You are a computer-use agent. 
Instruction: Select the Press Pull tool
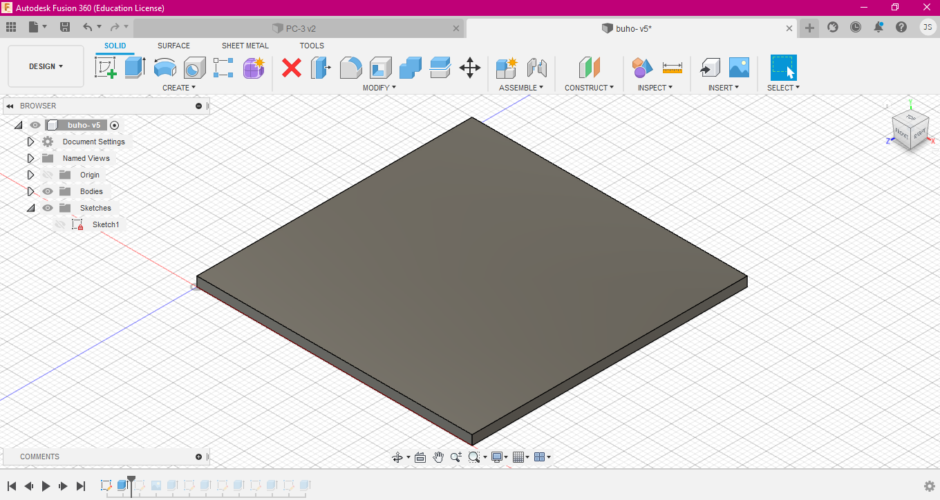click(x=321, y=68)
